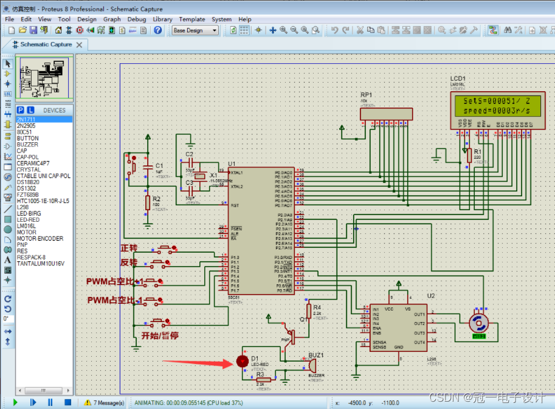Image resolution: width=555 pixels, height=409 pixels.
Task: Open the Debug menu
Action: 137,19
